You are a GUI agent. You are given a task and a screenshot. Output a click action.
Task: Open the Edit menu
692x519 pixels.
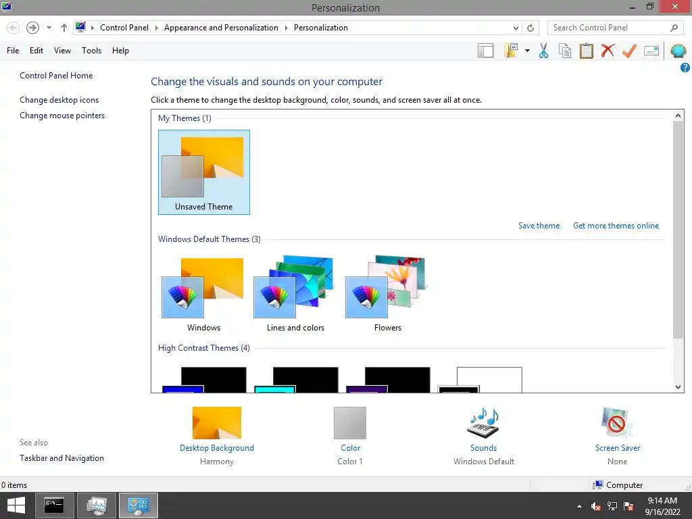(36, 51)
